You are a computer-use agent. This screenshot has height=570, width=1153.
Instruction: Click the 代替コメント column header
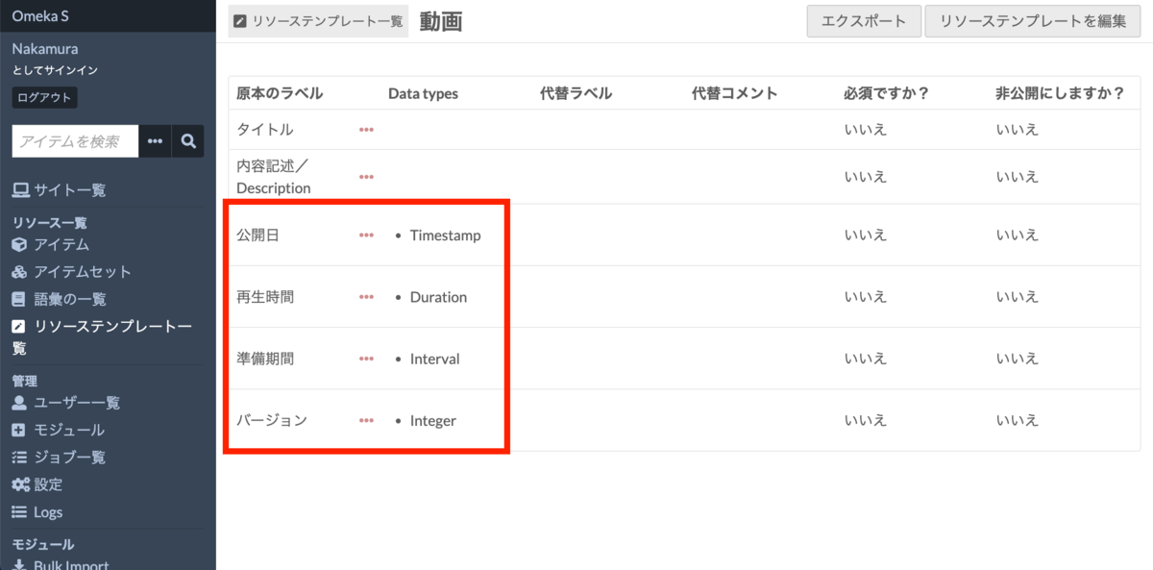point(734,93)
